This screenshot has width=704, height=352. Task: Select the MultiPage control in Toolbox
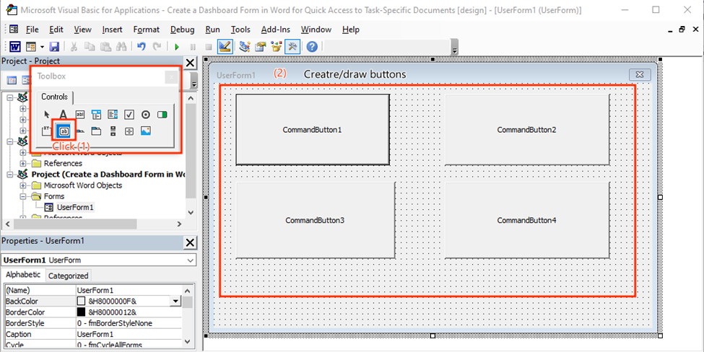96,131
